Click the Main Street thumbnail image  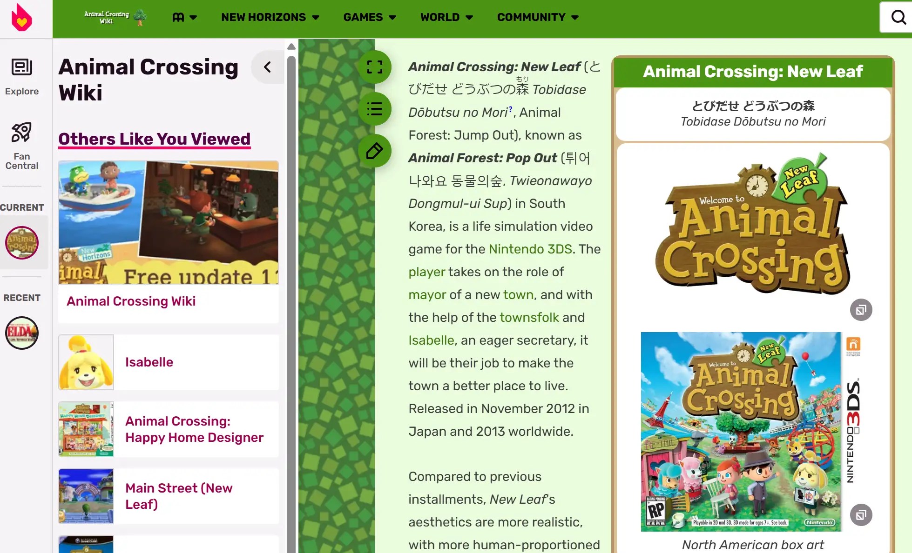[x=86, y=496]
